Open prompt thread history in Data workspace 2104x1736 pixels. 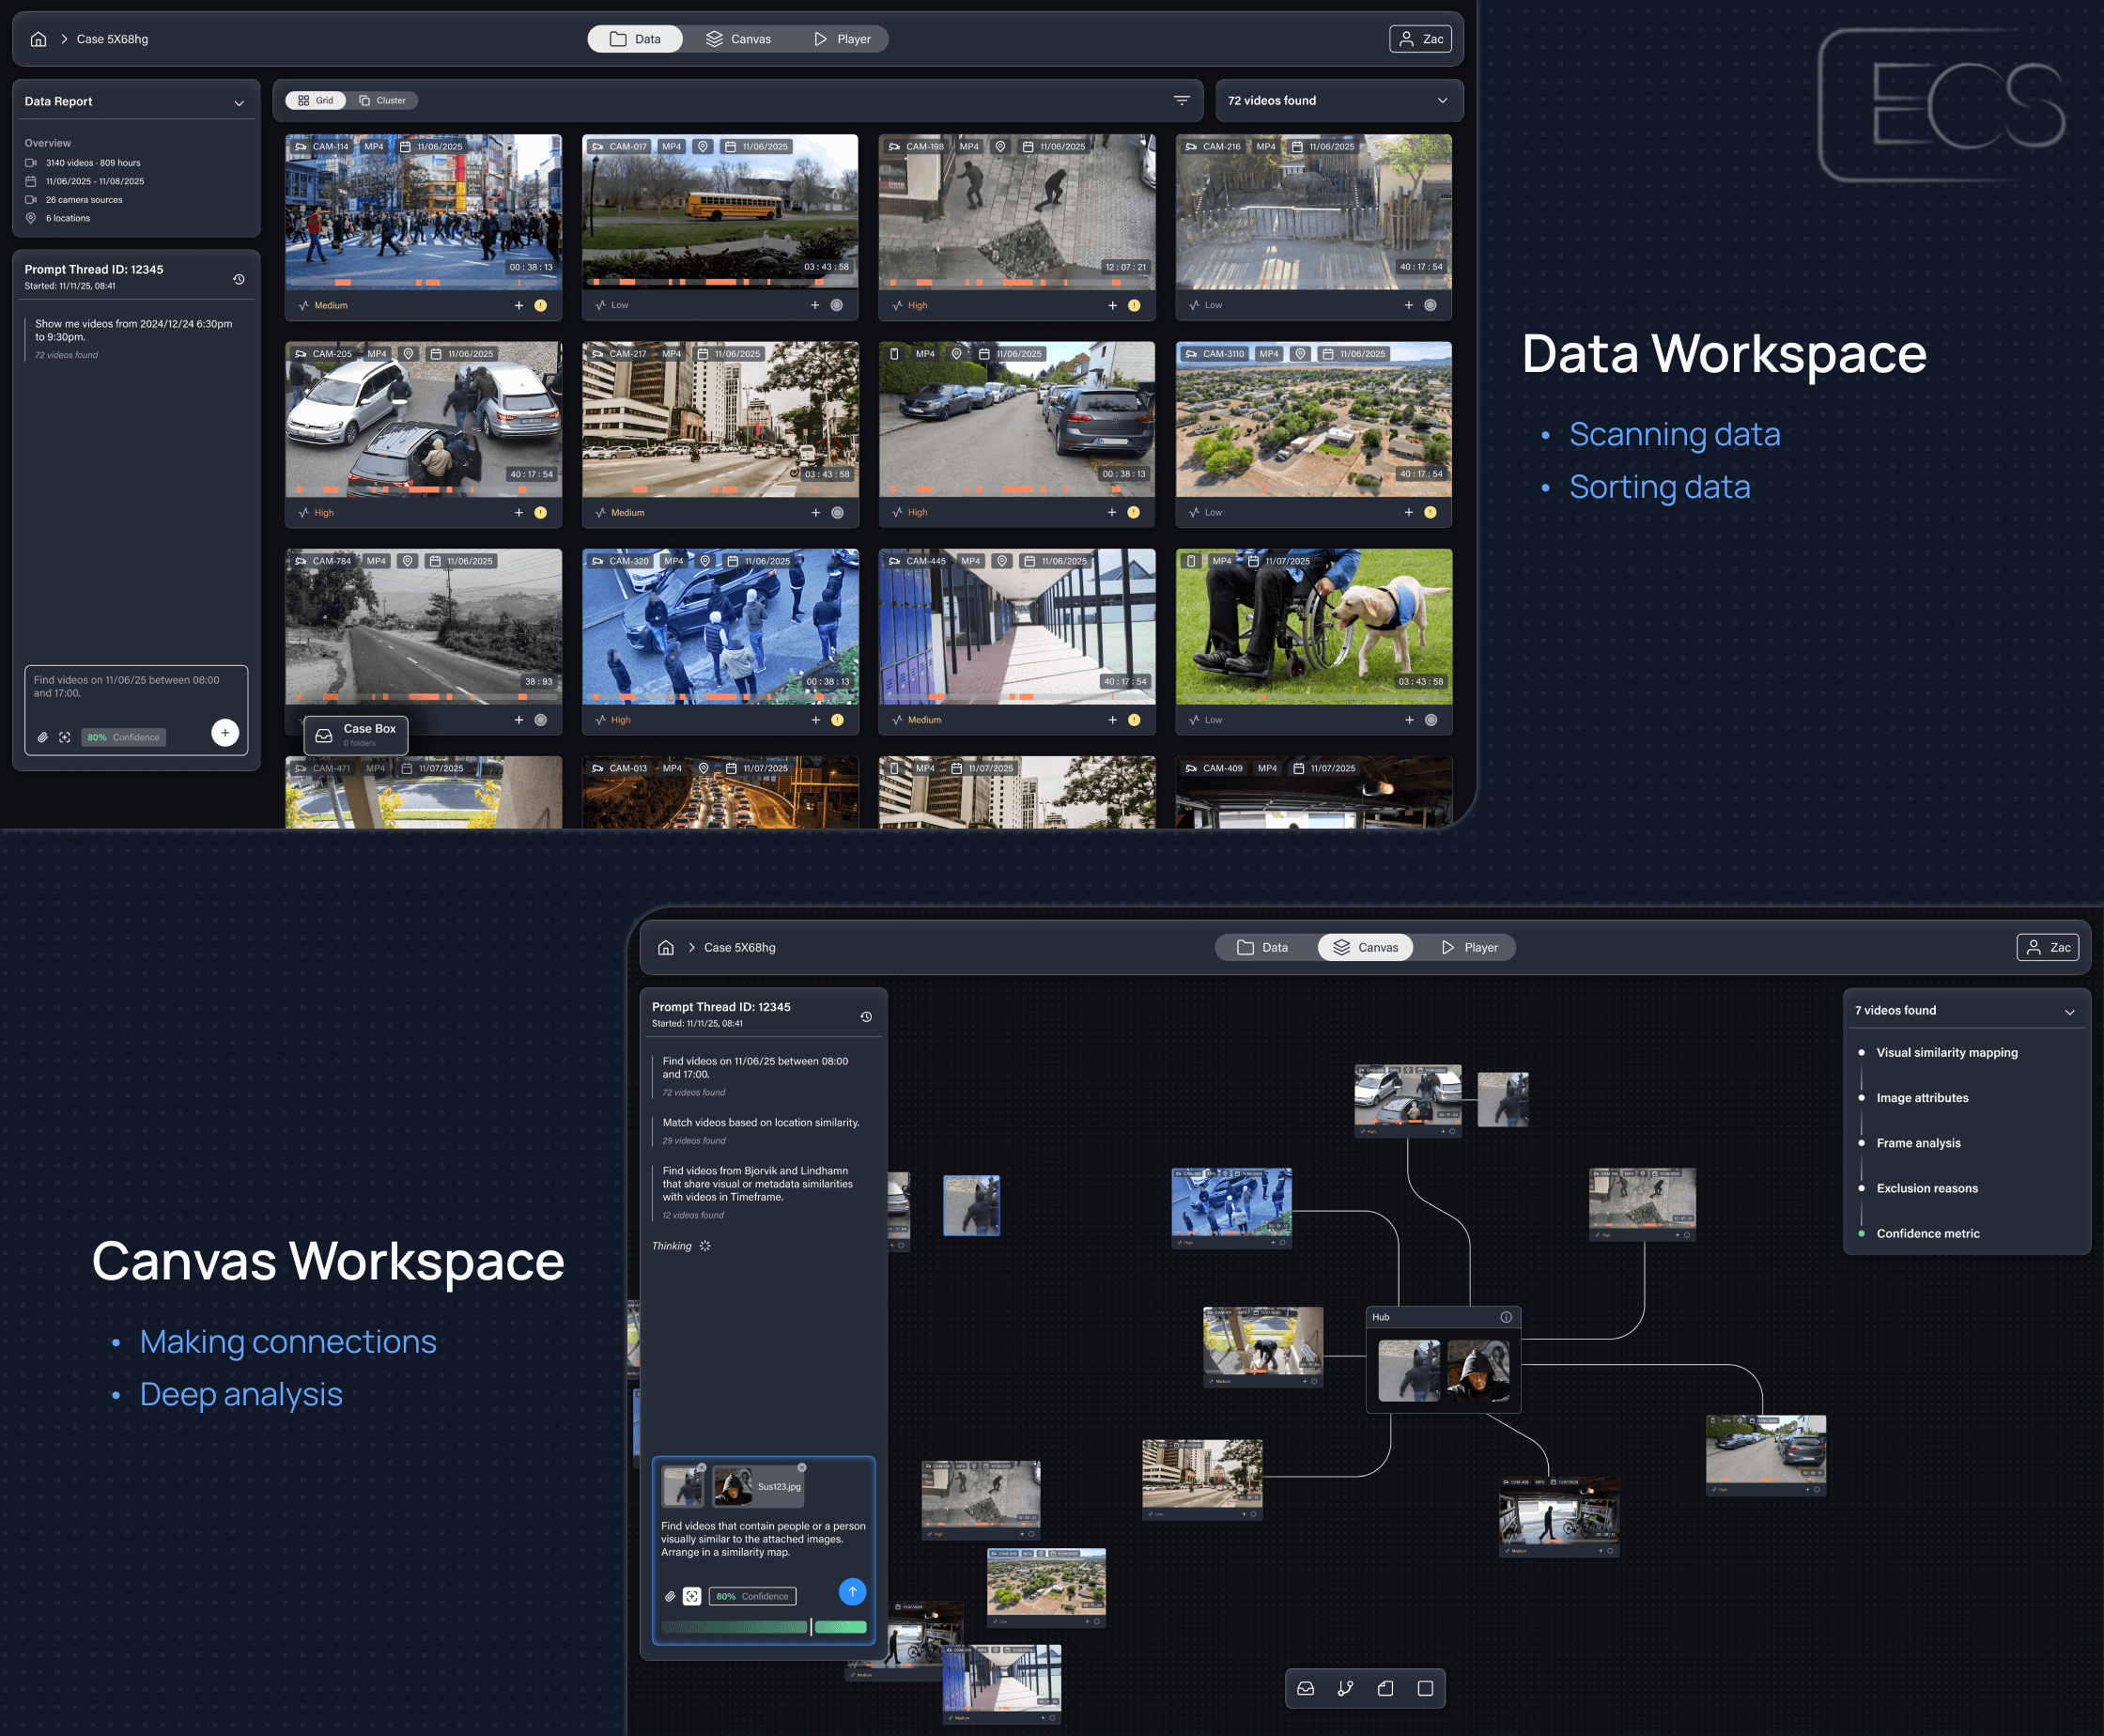pyautogui.click(x=239, y=279)
